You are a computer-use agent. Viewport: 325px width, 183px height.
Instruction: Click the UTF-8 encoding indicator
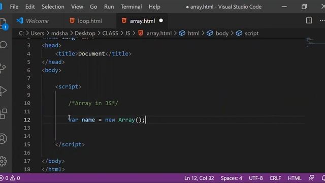tap(256, 178)
